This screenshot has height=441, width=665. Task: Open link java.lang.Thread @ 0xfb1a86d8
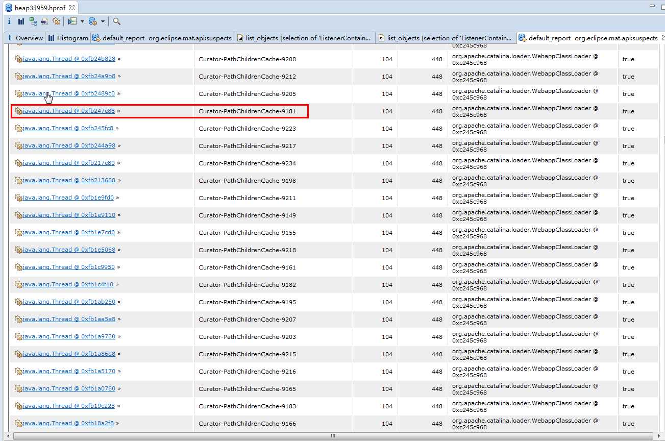click(69, 354)
